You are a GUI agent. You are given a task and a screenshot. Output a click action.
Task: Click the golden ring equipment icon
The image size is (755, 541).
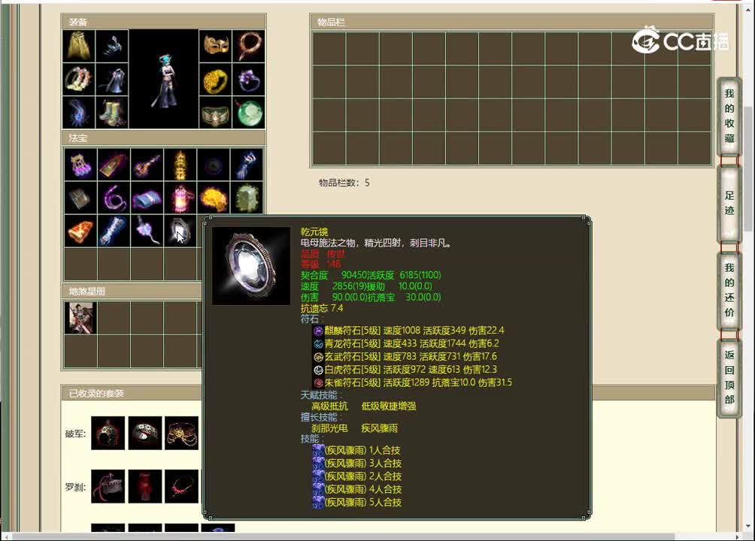coord(215,80)
